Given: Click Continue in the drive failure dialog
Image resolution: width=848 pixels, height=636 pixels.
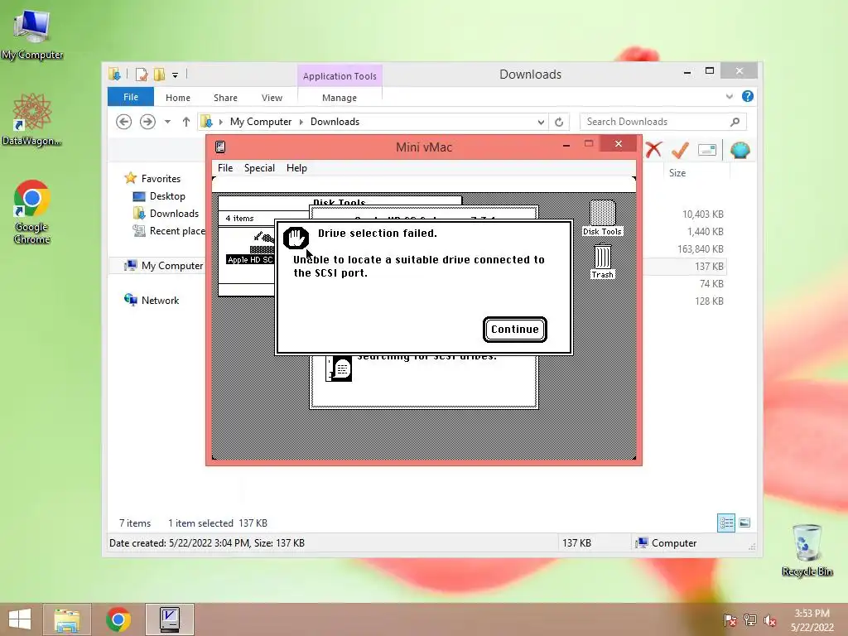Looking at the screenshot, I should [515, 330].
